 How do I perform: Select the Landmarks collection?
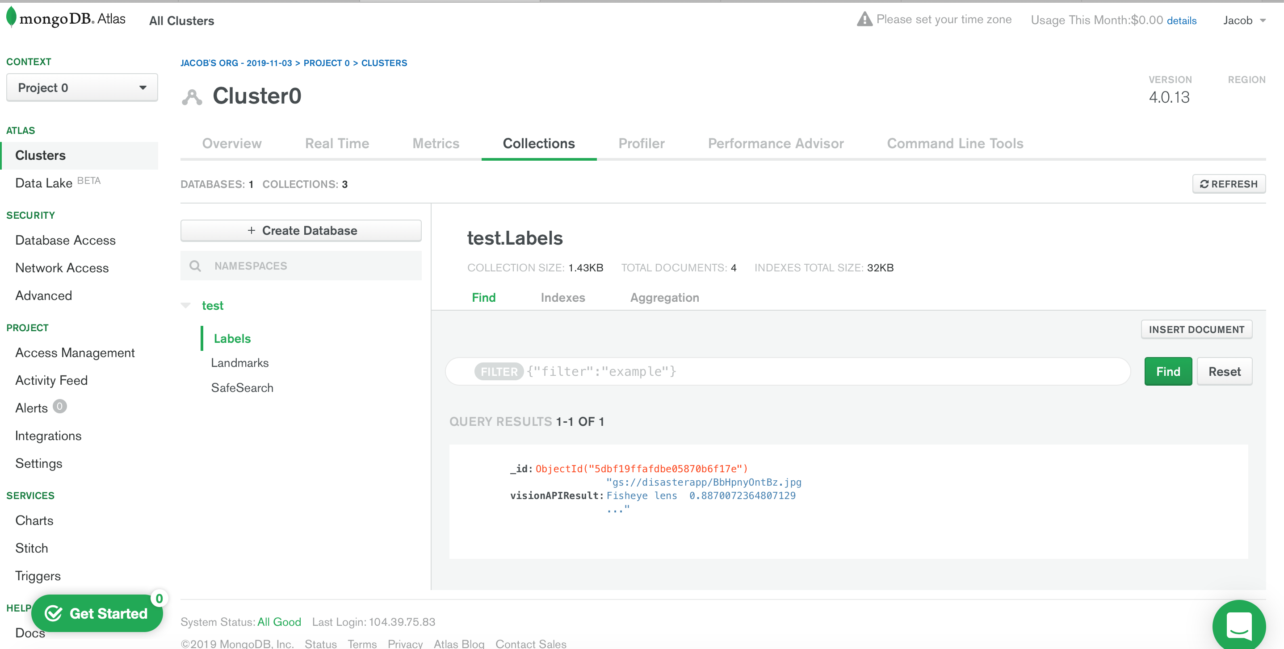click(239, 362)
